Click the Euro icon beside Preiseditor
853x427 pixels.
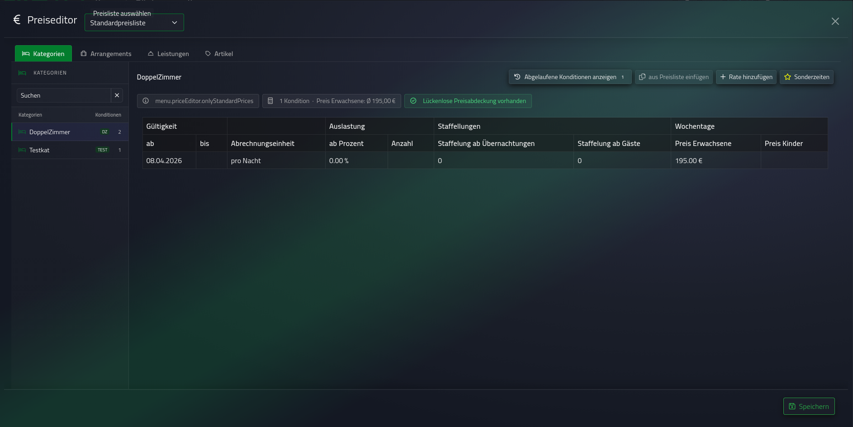17,19
